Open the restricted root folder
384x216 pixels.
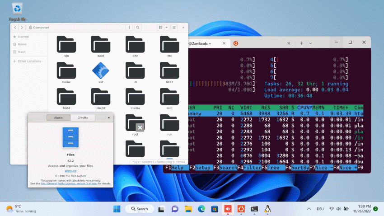(x=135, y=125)
